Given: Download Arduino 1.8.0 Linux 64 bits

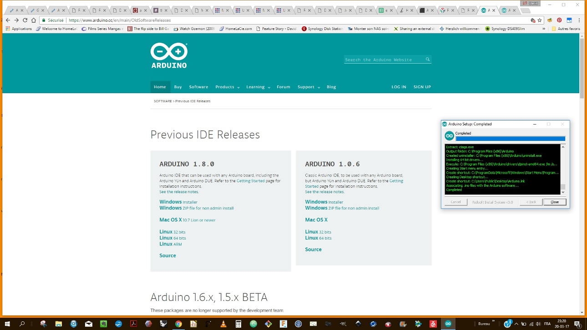Looking at the screenshot, I should (172, 238).
